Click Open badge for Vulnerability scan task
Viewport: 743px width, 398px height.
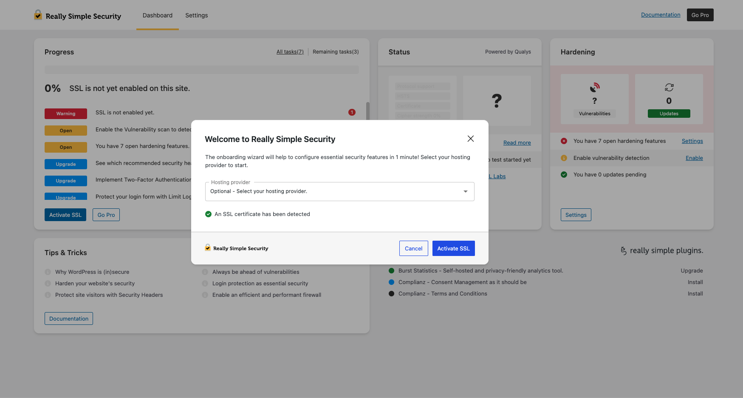[x=66, y=131]
